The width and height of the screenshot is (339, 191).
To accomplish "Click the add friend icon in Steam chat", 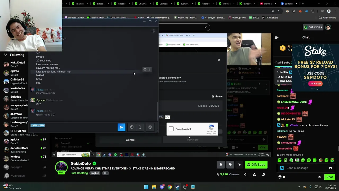I will point(153,31).
